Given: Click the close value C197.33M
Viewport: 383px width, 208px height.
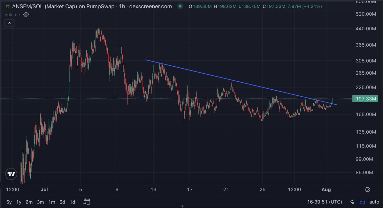Looking at the screenshot, I should tap(274, 6).
